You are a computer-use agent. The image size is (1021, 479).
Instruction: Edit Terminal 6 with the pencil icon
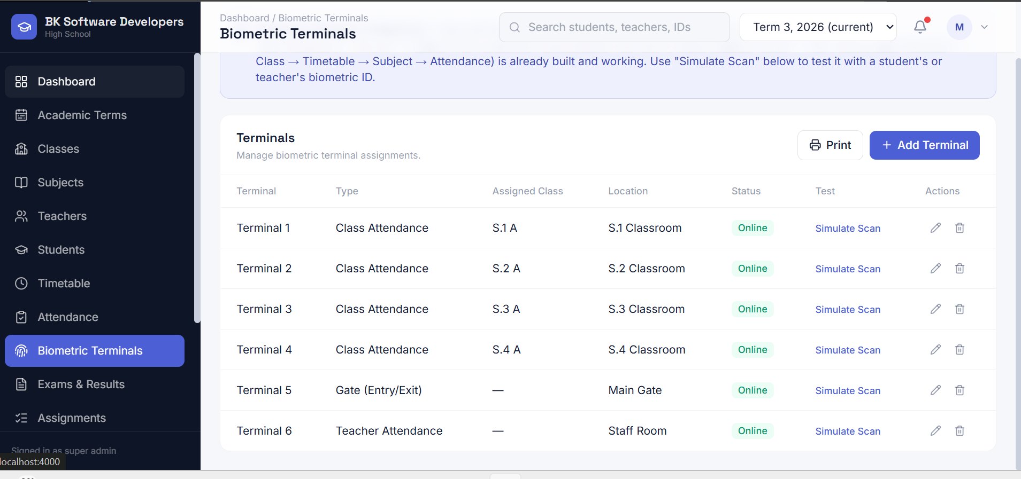[x=935, y=431]
